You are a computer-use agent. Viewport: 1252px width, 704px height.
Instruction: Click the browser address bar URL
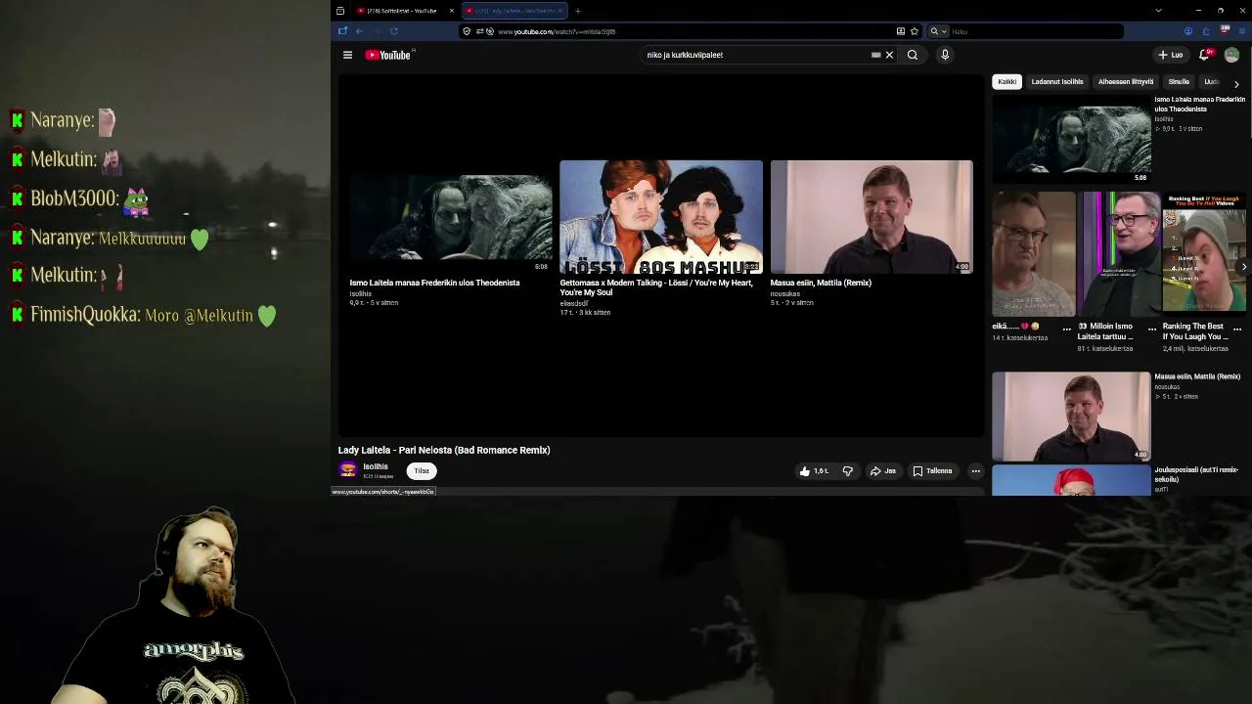[x=557, y=31]
